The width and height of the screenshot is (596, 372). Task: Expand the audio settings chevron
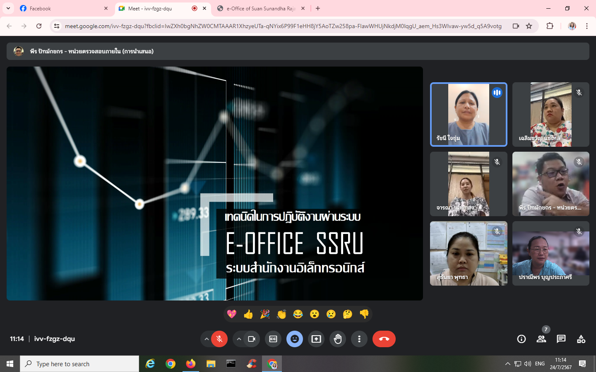(206, 339)
